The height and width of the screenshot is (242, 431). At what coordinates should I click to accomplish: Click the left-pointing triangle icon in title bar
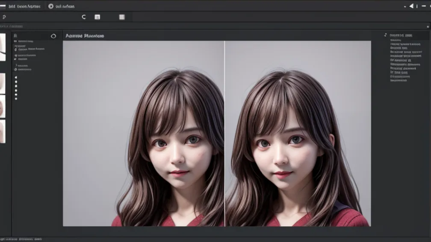(x=411, y=6)
